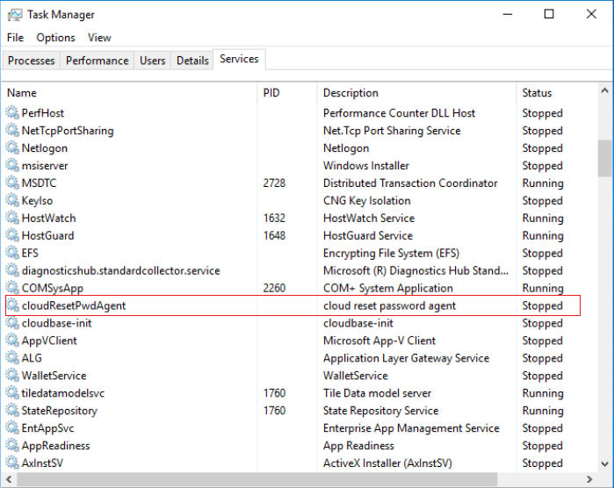Select the gear icon next to PerfHost
614x488 pixels.
click(x=12, y=113)
